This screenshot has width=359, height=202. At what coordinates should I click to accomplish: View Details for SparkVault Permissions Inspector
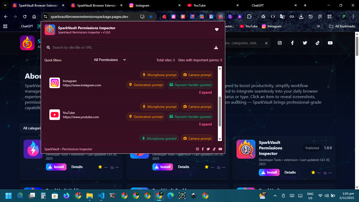pyautogui.click(x=290, y=173)
